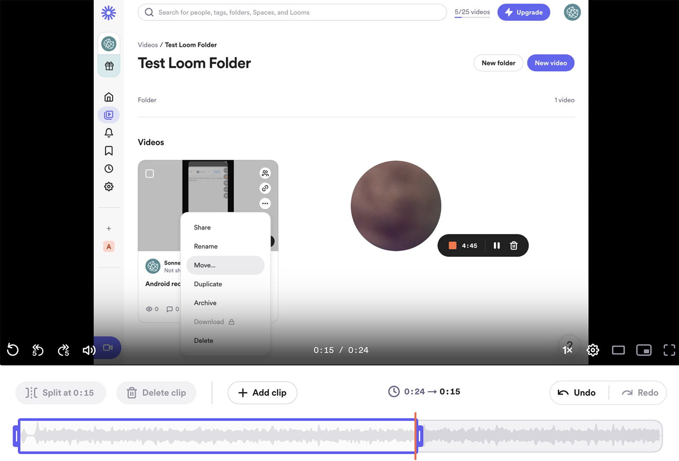The width and height of the screenshot is (679, 461).
Task: Click Split at 0:15 button
Action: [61, 393]
